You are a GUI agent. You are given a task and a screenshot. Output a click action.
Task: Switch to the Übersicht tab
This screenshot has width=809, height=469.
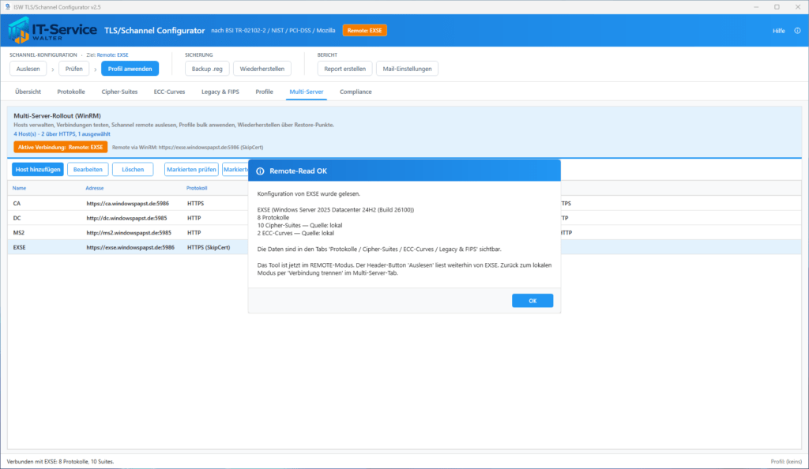pyautogui.click(x=28, y=92)
